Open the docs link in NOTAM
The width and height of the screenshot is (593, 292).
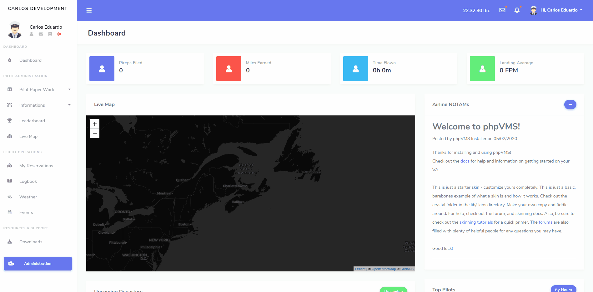(x=465, y=161)
